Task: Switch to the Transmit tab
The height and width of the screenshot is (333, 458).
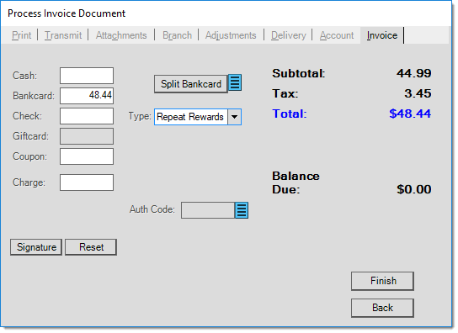Action: (x=63, y=35)
